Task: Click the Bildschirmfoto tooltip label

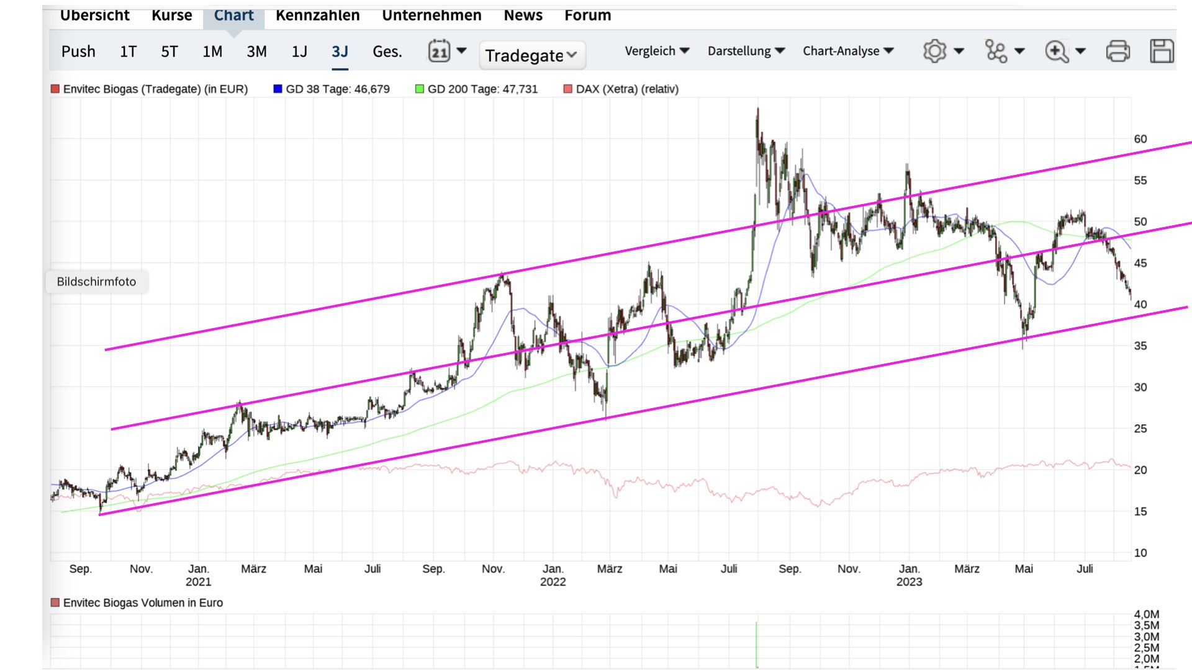Action: click(x=96, y=282)
